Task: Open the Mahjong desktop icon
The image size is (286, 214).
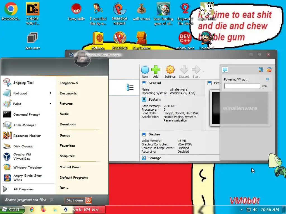Action: (98, 40)
